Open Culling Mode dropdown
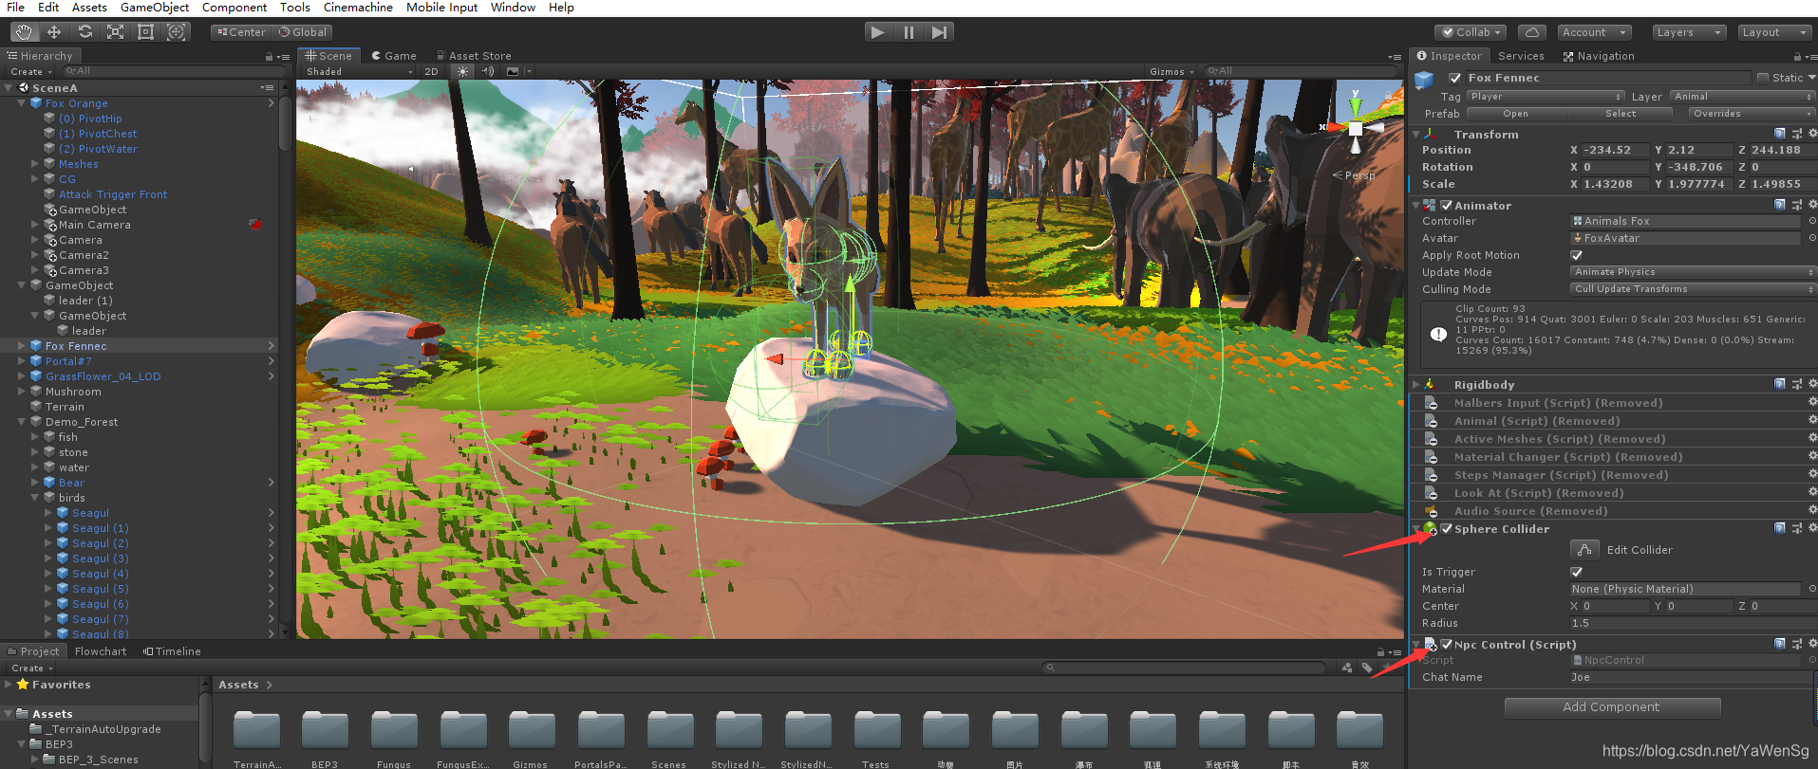 tap(1693, 289)
